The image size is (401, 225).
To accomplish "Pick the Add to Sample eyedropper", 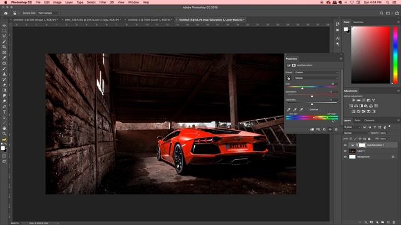I will 295,109.
